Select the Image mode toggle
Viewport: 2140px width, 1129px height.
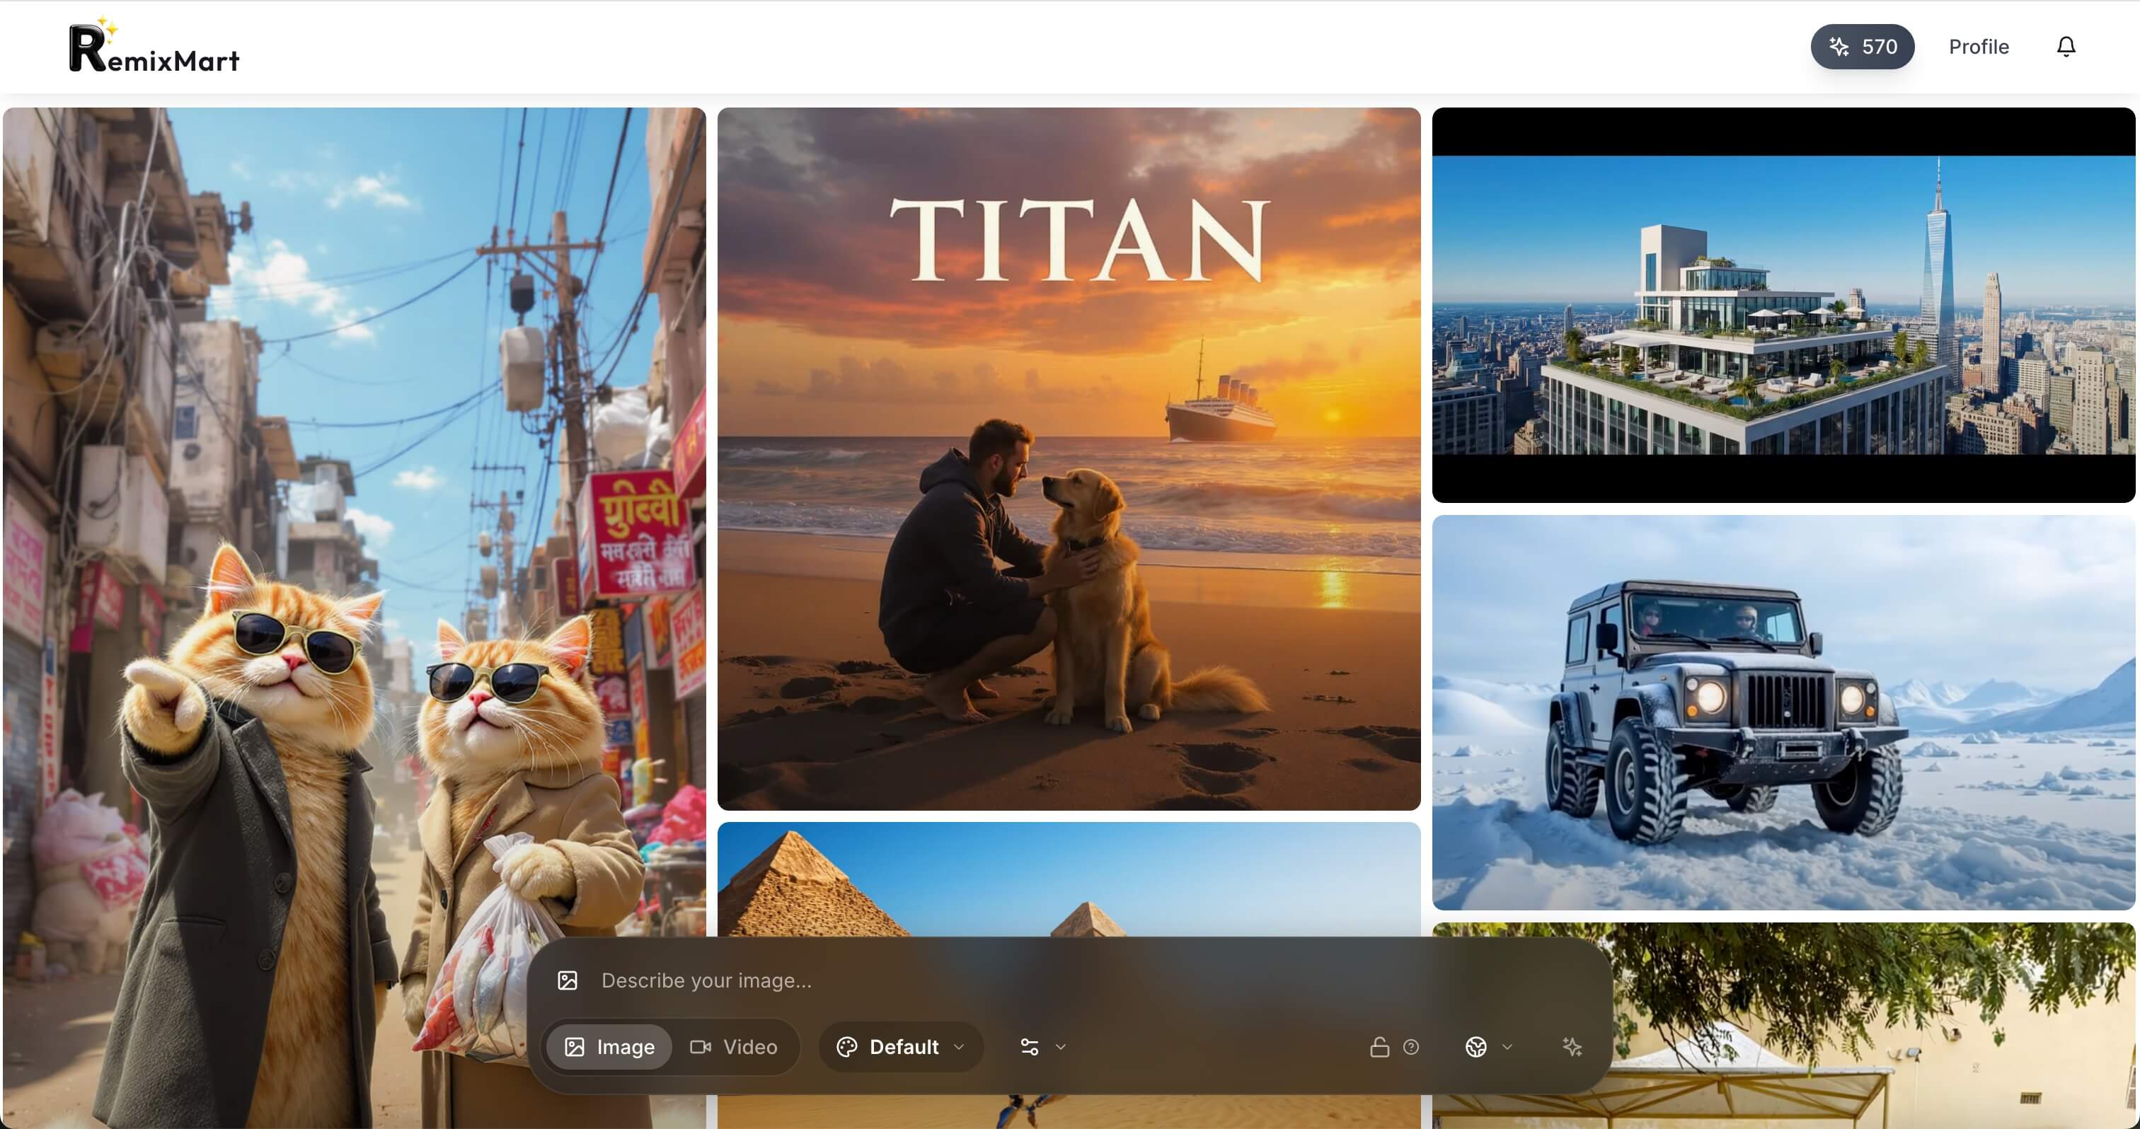pos(610,1047)
